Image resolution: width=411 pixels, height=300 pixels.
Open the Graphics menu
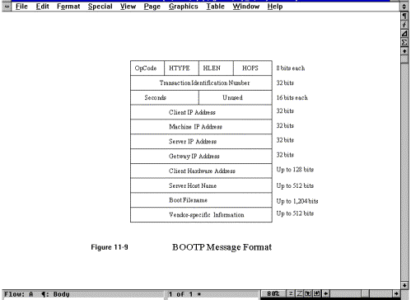tap(184, 7)
